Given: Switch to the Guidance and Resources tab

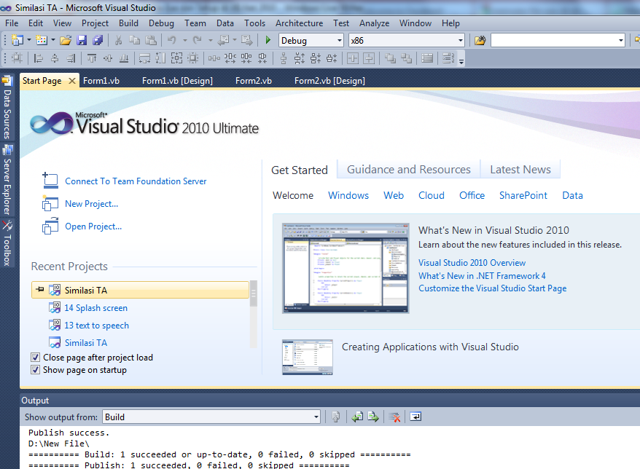Looking at the screenshot, I should 409,169.
